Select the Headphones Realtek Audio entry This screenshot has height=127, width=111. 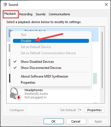pyautogui.click(x=53, y=94)
